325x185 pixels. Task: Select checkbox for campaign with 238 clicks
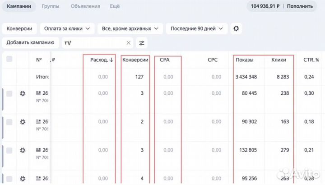pyautogui.click(x=9, y=93)
